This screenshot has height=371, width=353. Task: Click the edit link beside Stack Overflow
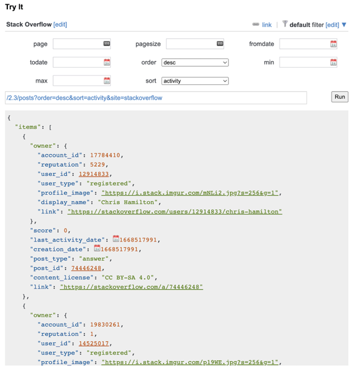60,25
